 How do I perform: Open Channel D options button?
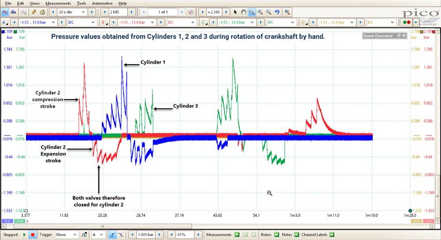tap(304, 22)
